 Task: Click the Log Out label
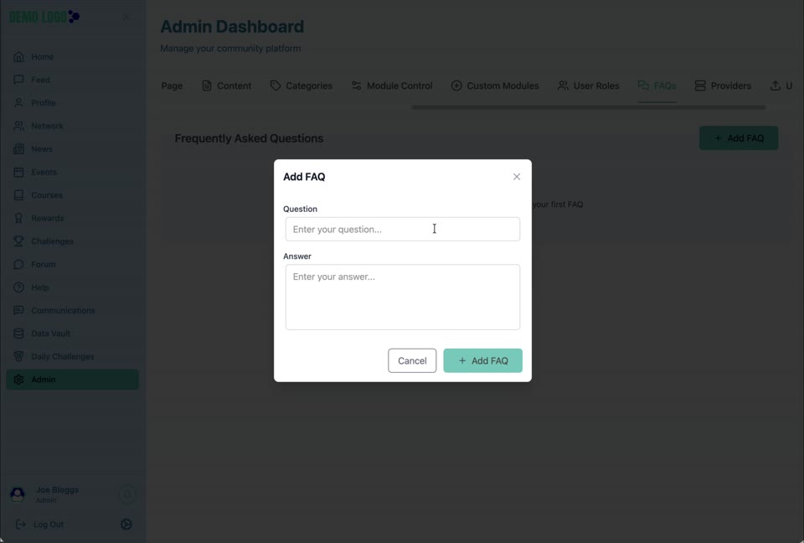click(49, 525)
